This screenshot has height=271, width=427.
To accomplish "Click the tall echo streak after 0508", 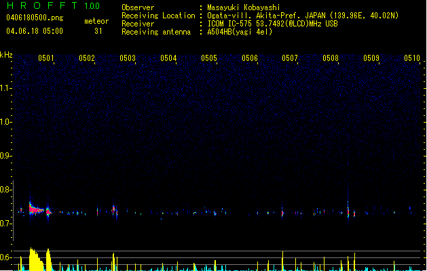I will click(348, 209).
